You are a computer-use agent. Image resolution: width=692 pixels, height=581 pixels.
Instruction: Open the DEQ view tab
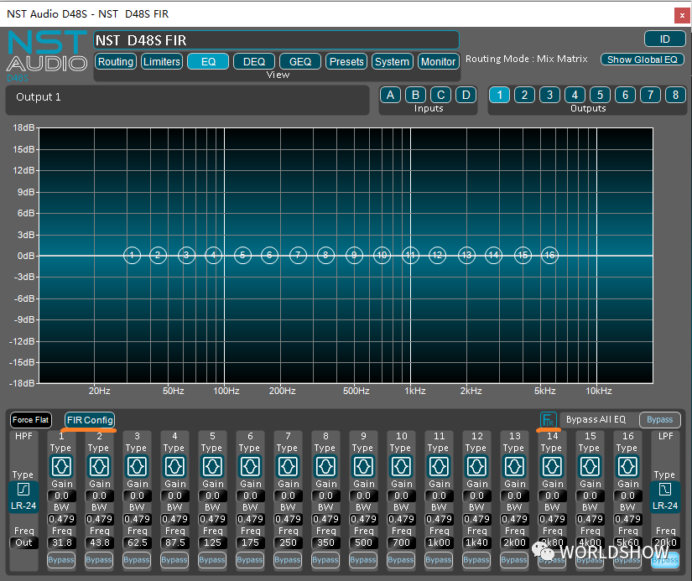click(254, 61)
